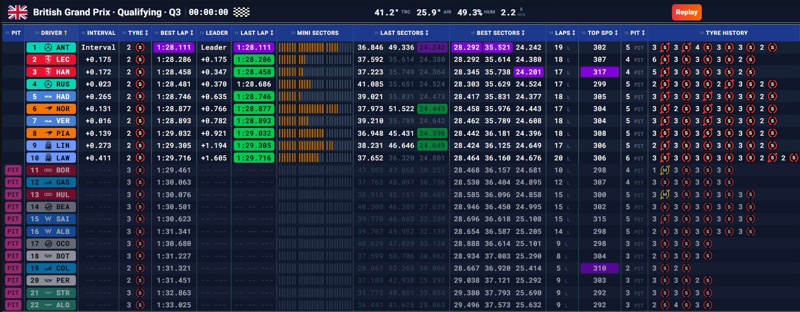The width and height of the screenshot is (800, 312).
Task: Click the Mercedes logo beside ANT
Action: click(x=48, y=47)
